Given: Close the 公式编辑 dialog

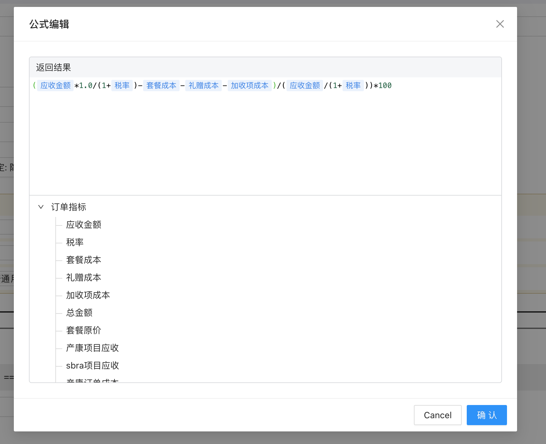Looking at the screenshot, I should [500, 24].
